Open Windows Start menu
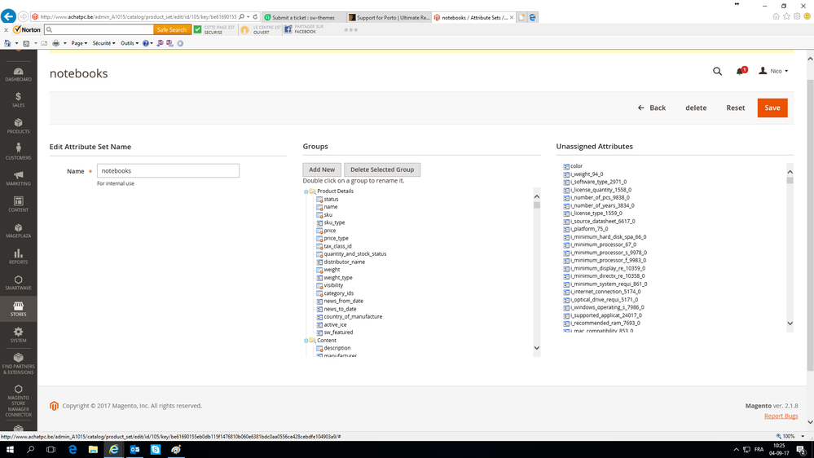Viewport: 814px width, 458px height. [9, 450]
